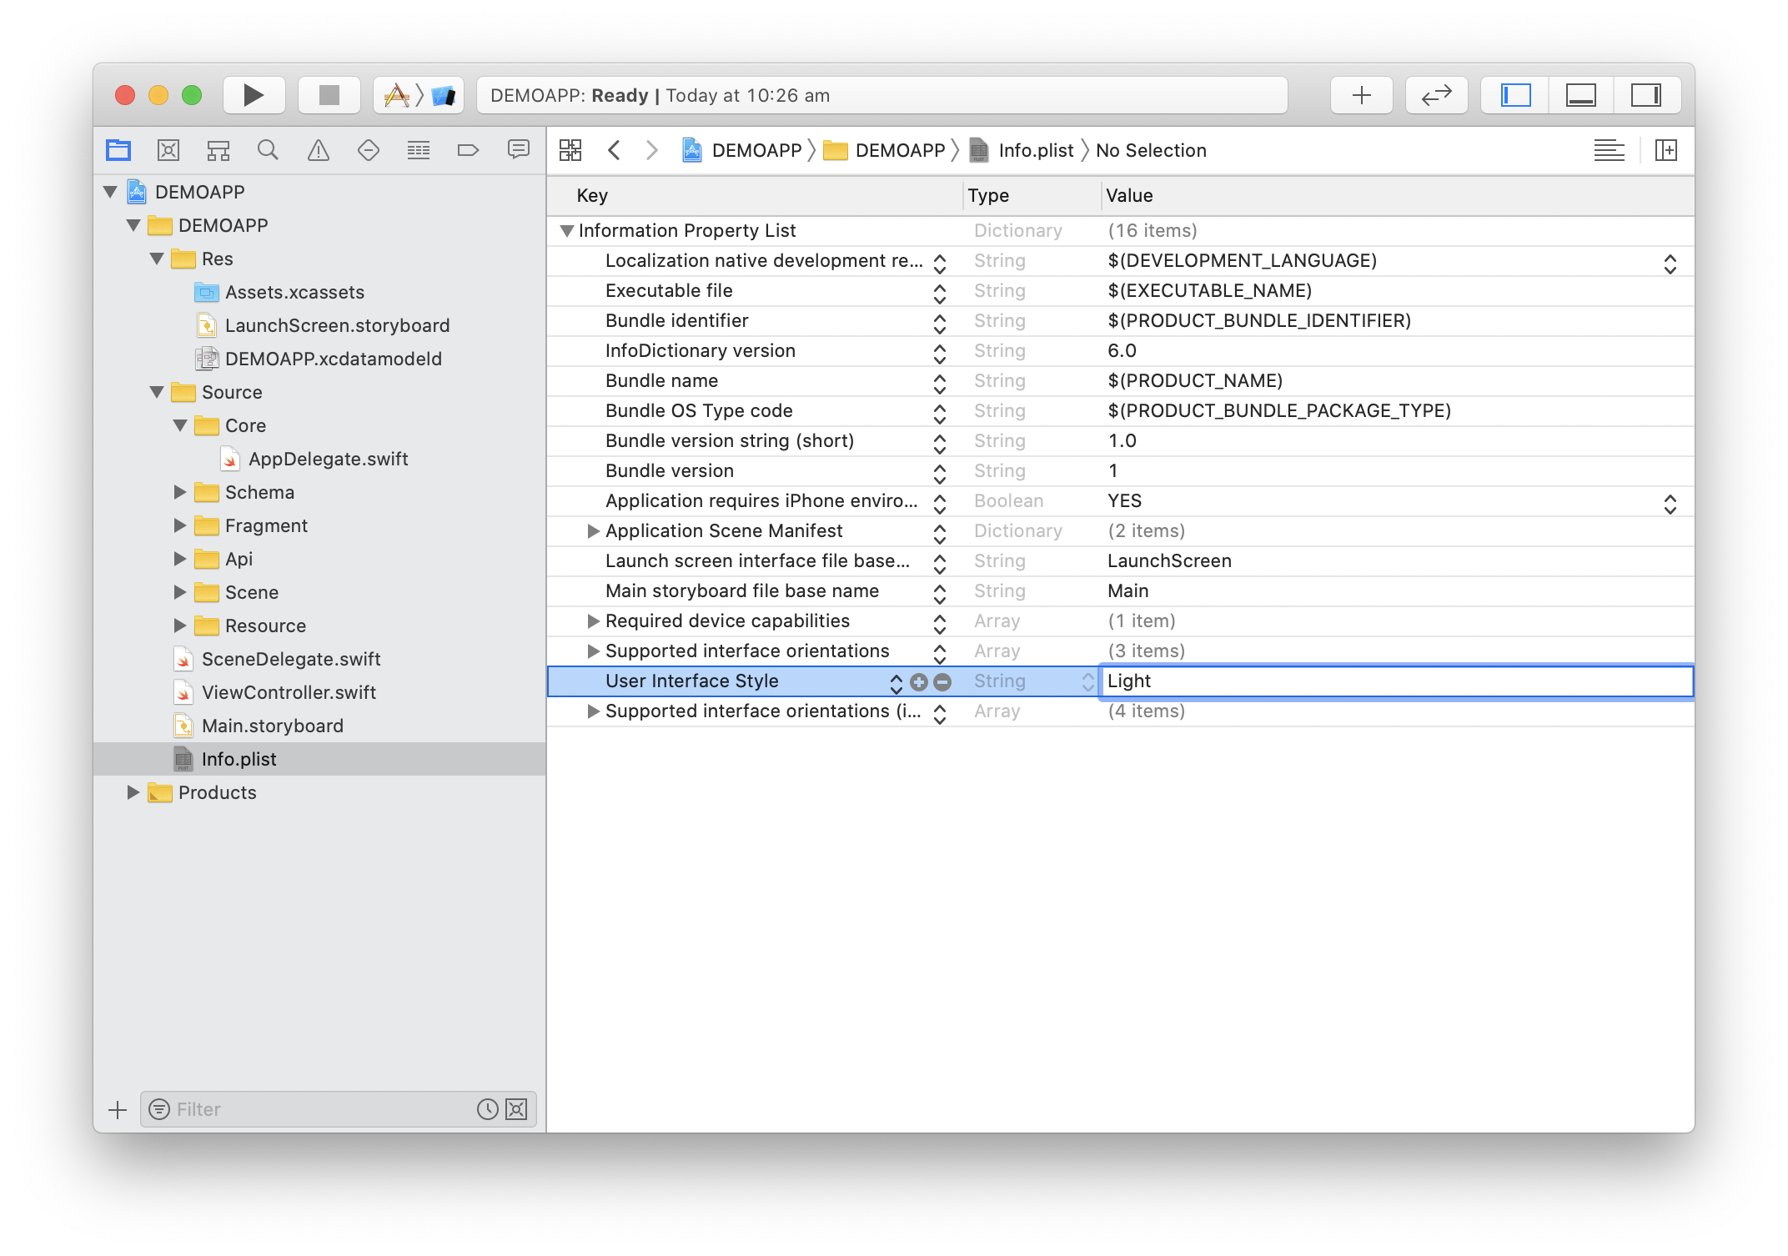Open the YES Boolean value dropdown

(1670, 504)
